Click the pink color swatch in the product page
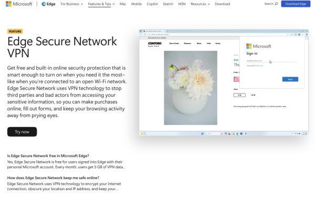Image resolution: width=315 pixels, height=198 pixels. click(236, 79)
